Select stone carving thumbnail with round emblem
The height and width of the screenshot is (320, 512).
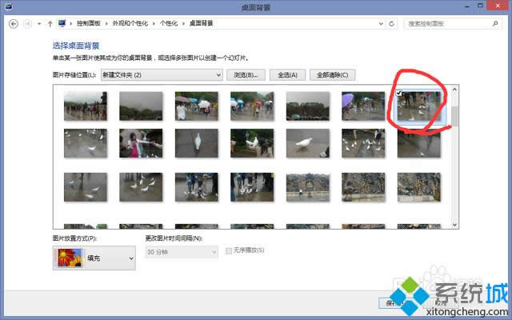coord(307,187)
